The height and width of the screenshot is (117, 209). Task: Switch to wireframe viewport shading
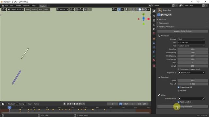(x=137, y=9)
